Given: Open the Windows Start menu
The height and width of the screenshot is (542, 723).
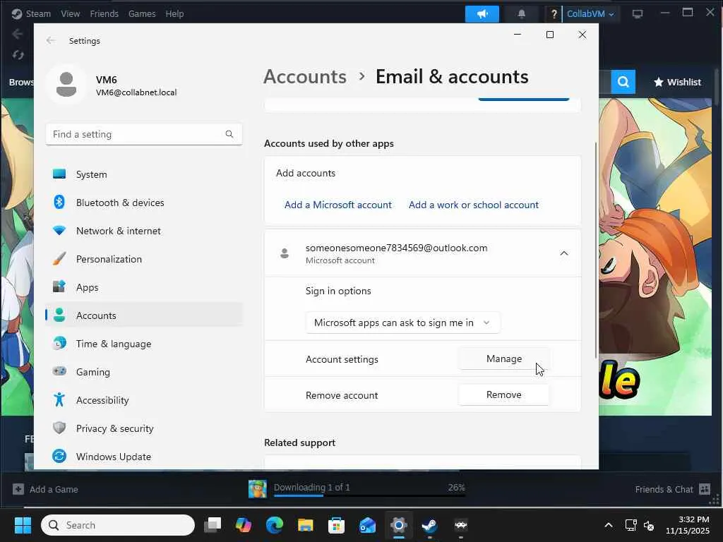Looking at the screenshot, I should pos(23,525).
